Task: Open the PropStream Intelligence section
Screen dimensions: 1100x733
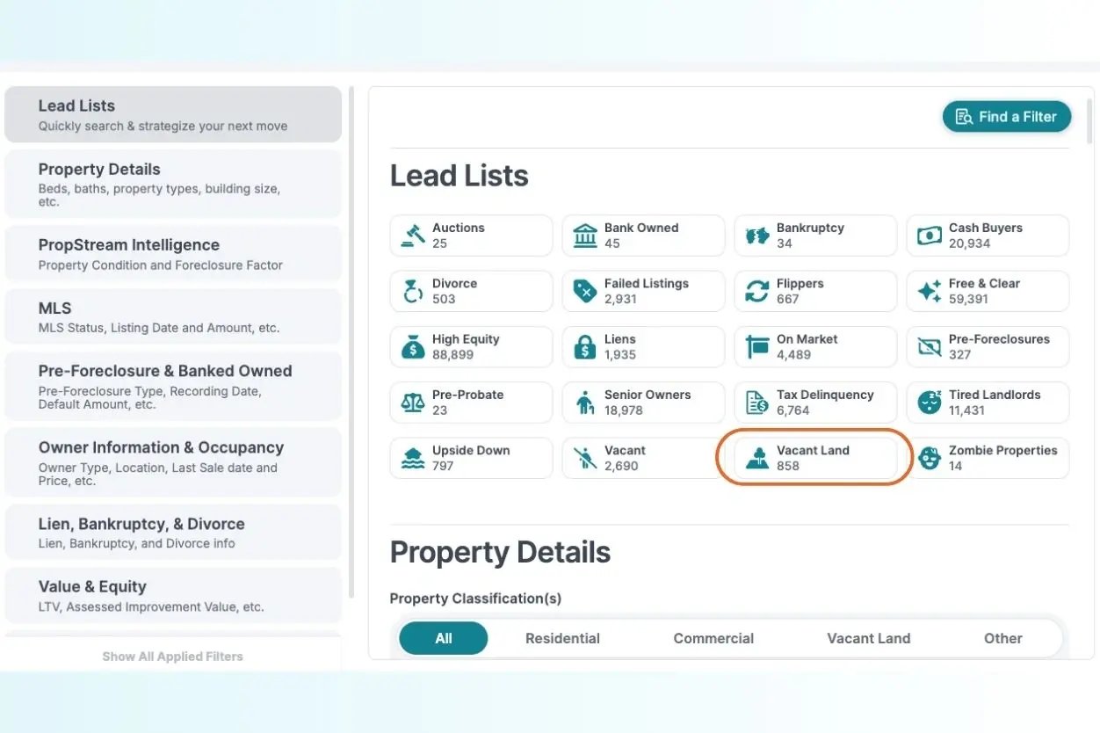Action: click(172, 253)
